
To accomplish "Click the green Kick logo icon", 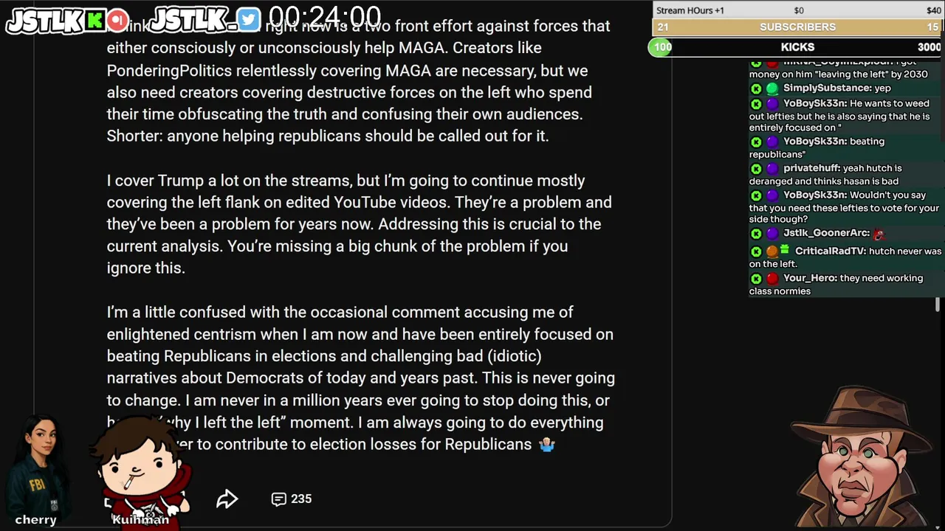I will point(94,20).
